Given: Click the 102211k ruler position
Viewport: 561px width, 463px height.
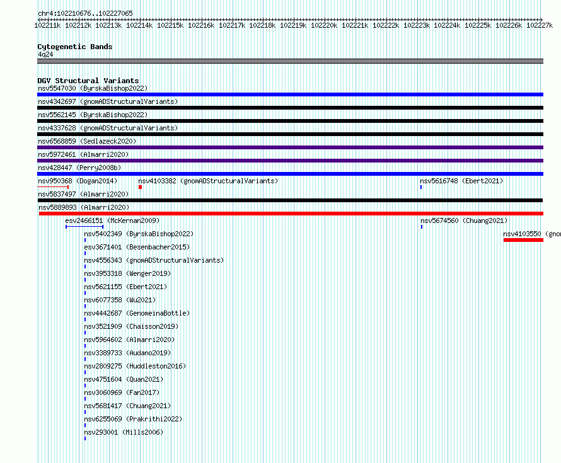Looking at the screenshot, I should click(47, 25).
